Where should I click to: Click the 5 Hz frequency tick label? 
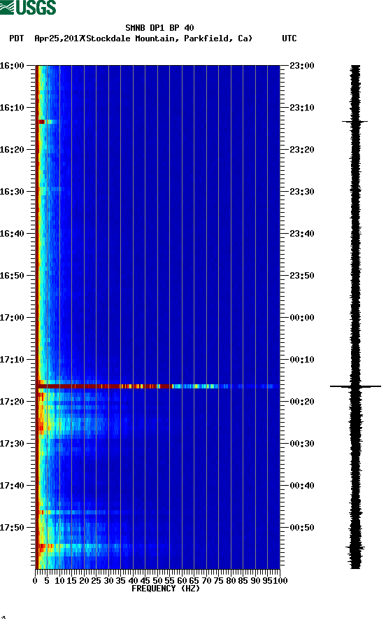[x=47, y=581]
